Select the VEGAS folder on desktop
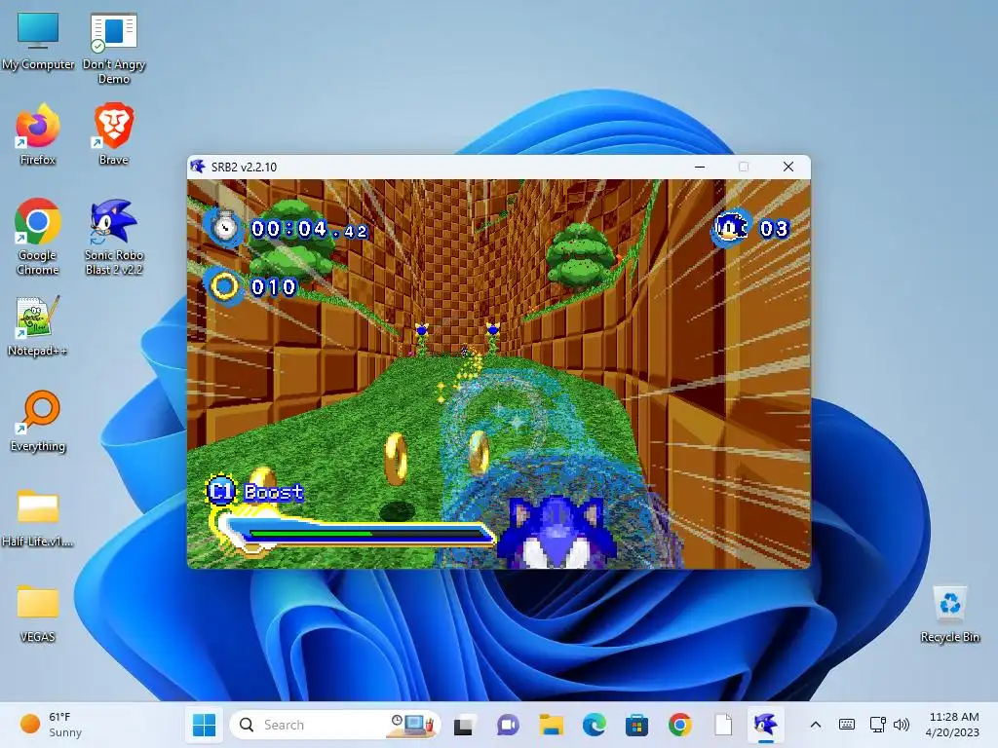Screen dimensions: 998x748 click(38, 614)
